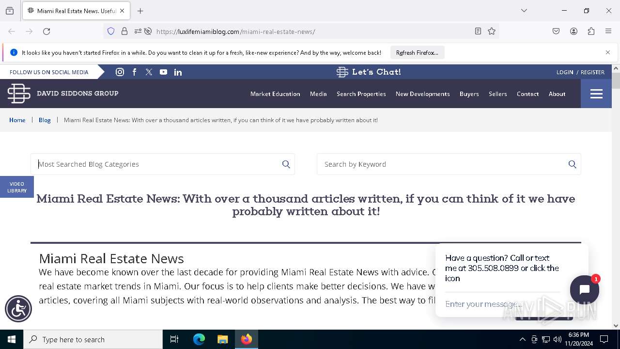Open the Windows Start menu
This screenshot has height=349, width=620.
(x=12, y=339)
